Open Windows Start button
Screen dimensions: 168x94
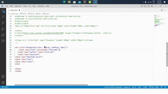pyautogui.click(x=2, y=2)
